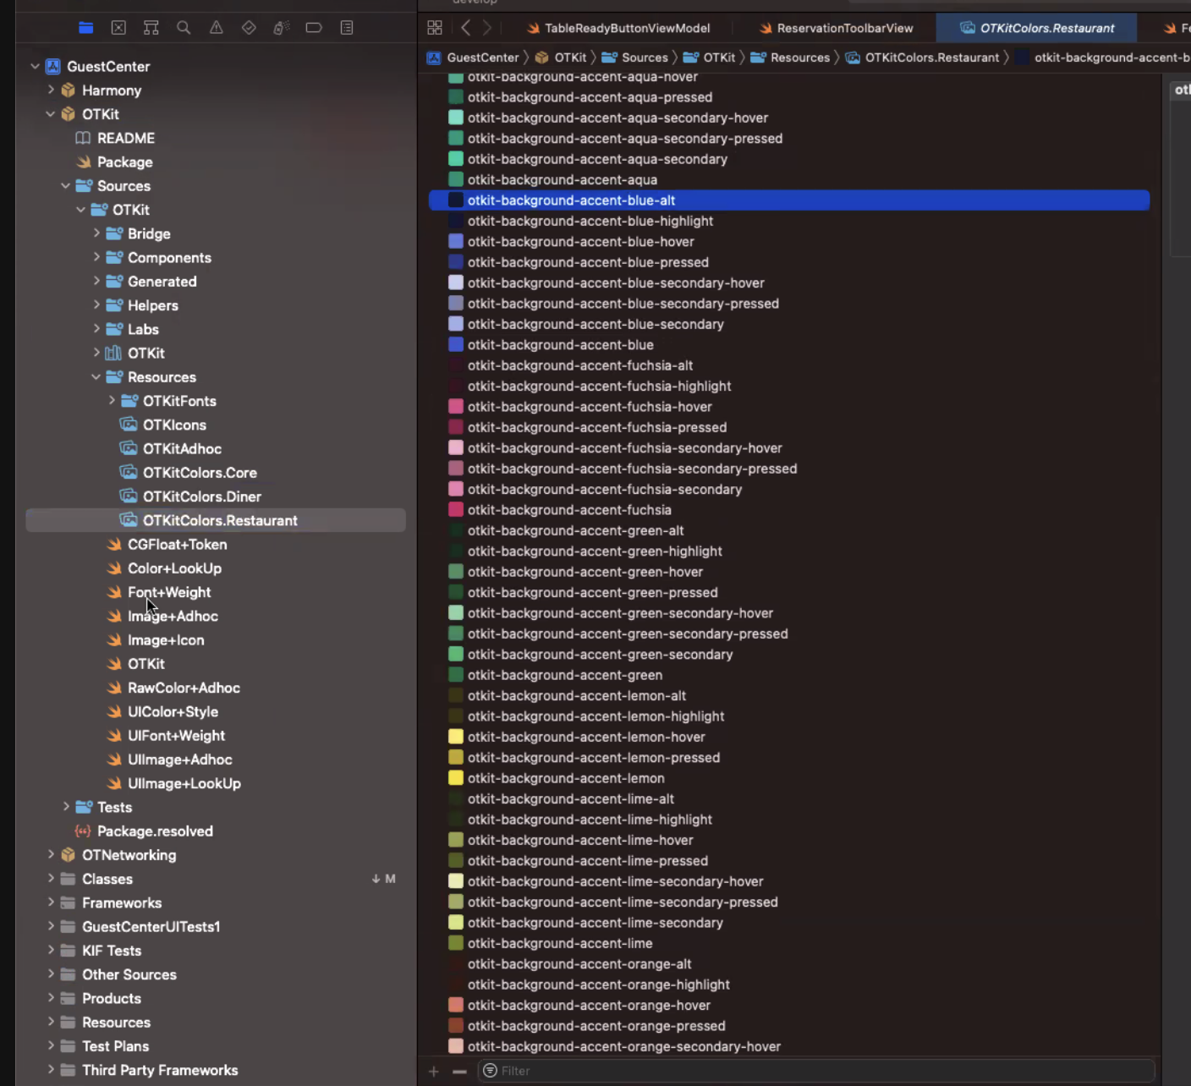Collapse the Resources group disclosure triangle

pos(96,377)
